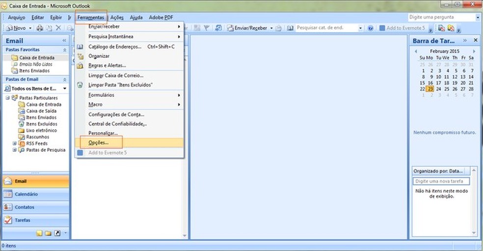Click the Novo new mail button
483x251 pixels.
[x=16, y=28]
